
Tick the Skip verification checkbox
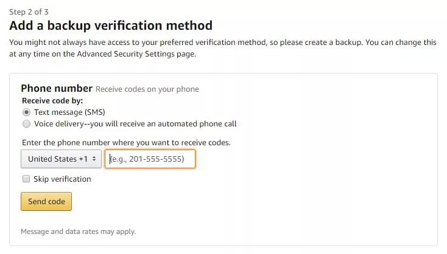(x=26, y=179)
